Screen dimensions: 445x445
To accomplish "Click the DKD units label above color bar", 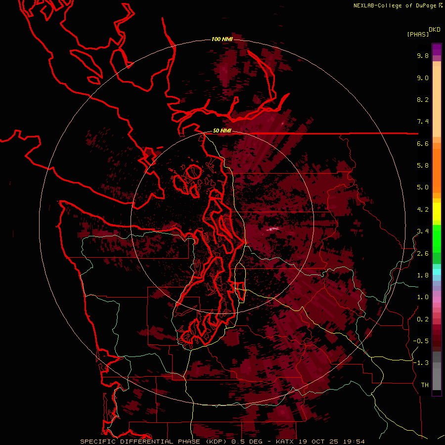I will [x=435, y=30].
